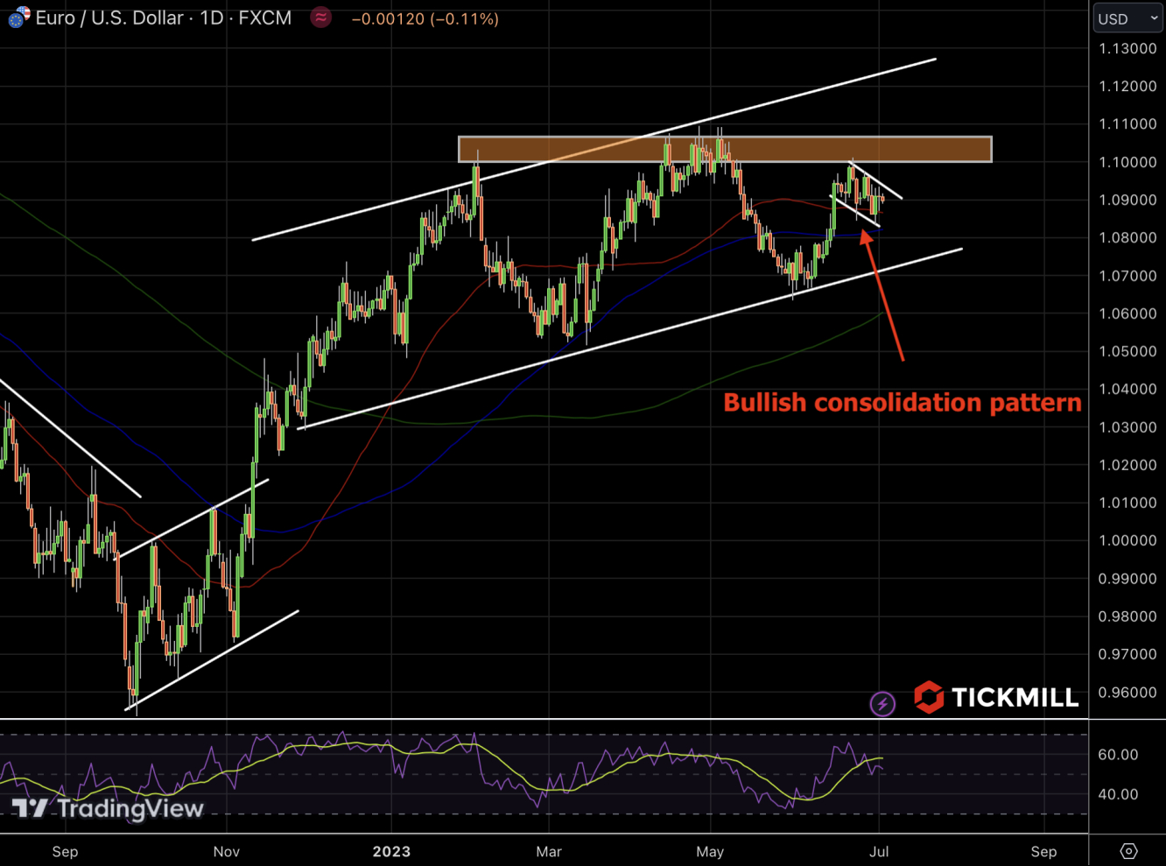
Task: Click the 1.01000 price axis label
Action: point(1127,503)
